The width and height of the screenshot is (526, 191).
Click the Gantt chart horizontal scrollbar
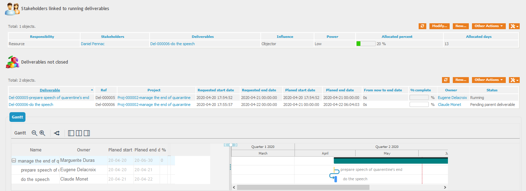coord(303,187)
